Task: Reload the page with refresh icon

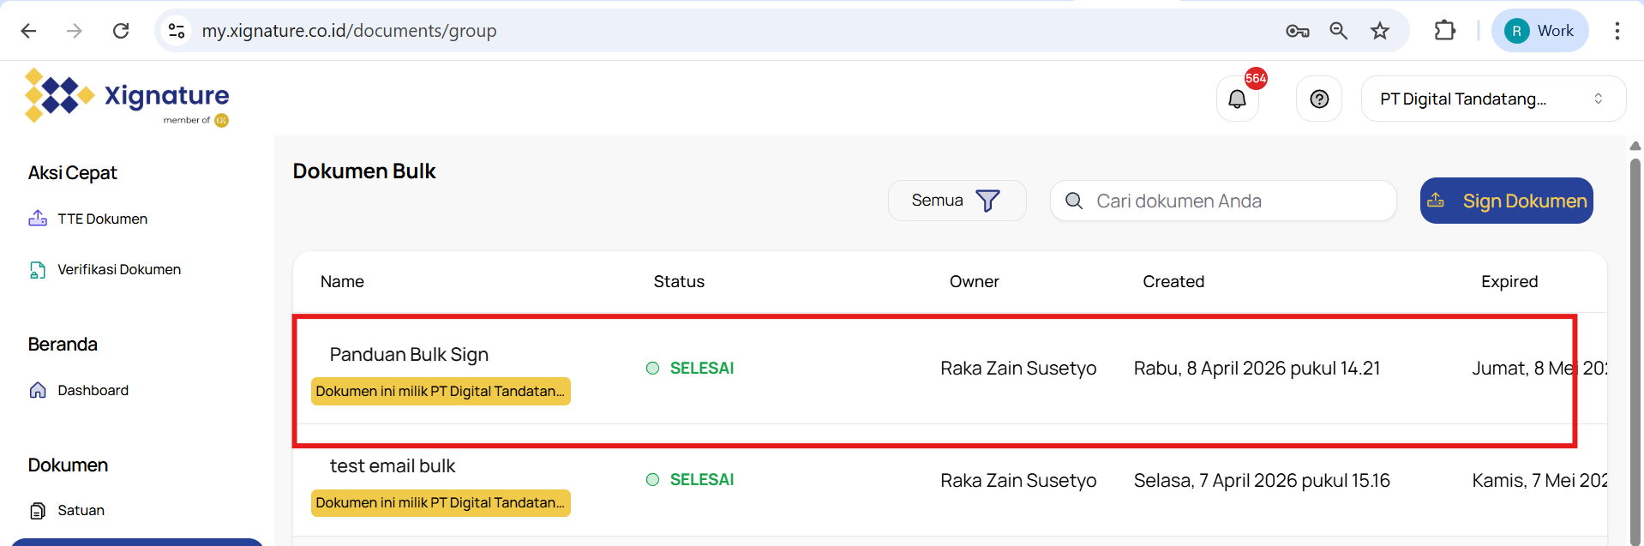Action: point(121,31)
